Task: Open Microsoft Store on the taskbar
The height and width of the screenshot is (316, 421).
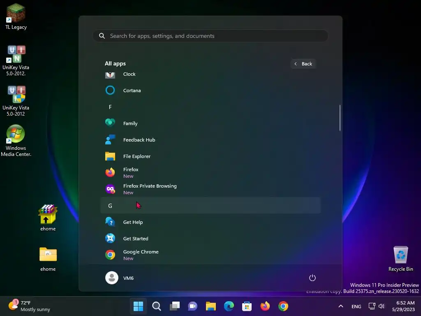Action: (x=247, y=306)
